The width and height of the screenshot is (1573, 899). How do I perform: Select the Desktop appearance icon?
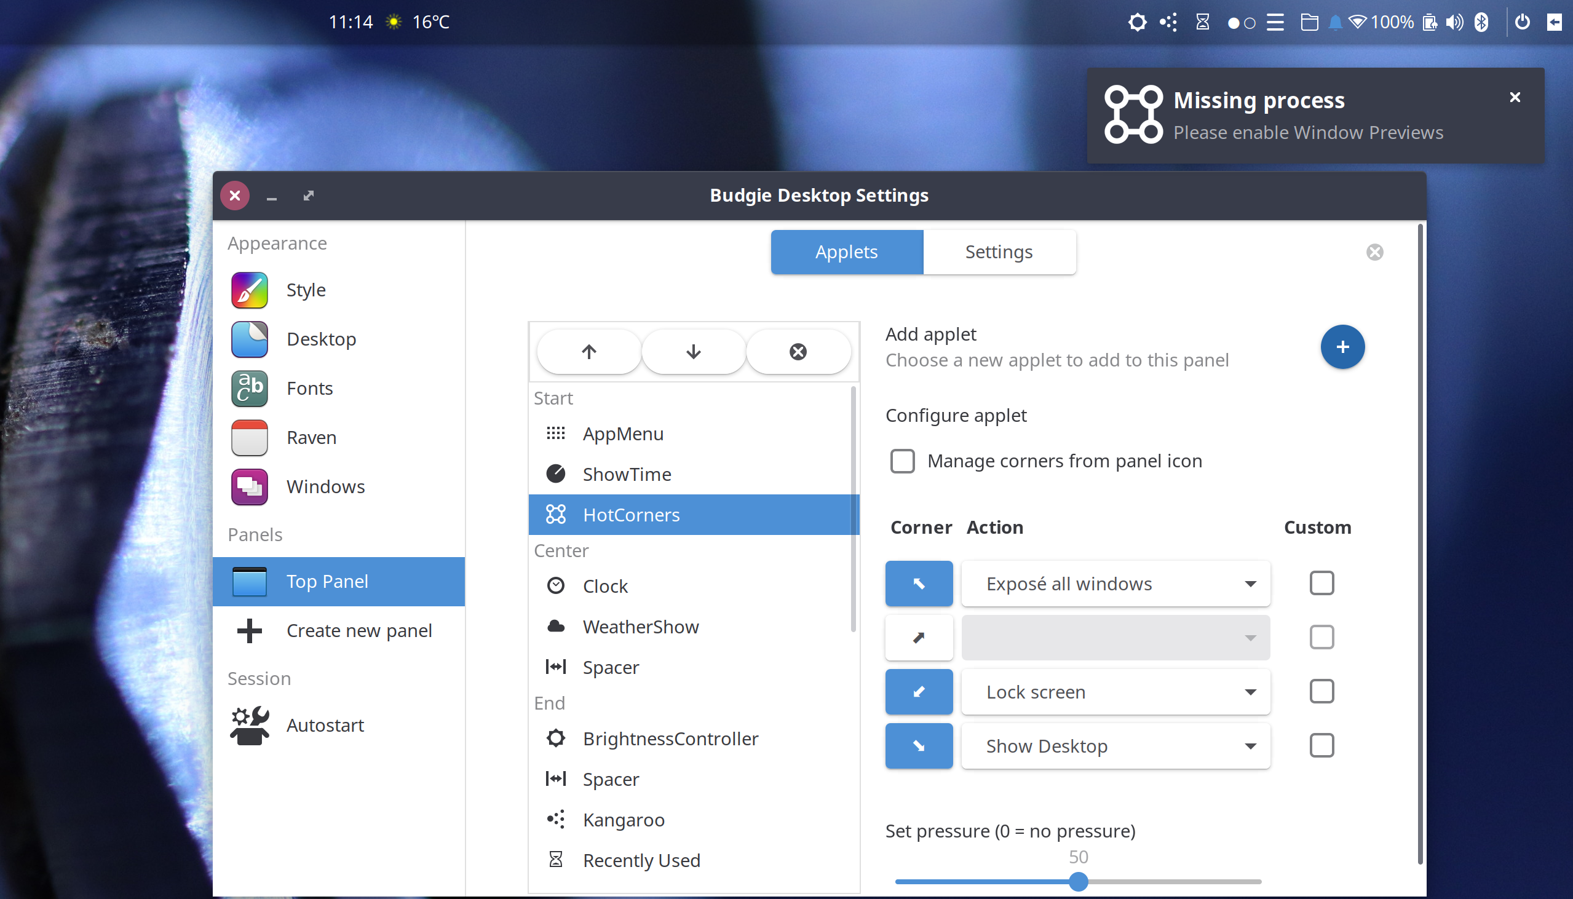(249, 339)
